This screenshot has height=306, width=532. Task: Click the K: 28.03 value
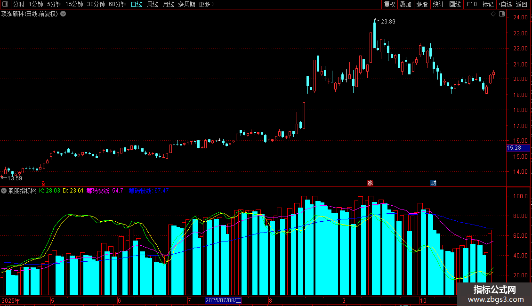(49, 191)
